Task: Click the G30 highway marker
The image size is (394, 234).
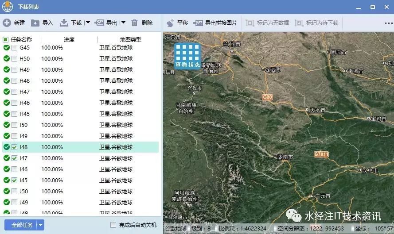Action: [267, 97]
